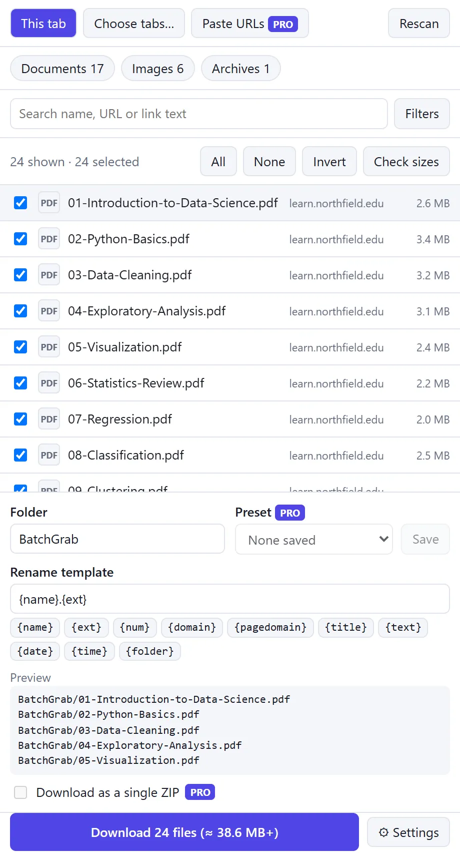Insert the {text} token

click(403, 627)
